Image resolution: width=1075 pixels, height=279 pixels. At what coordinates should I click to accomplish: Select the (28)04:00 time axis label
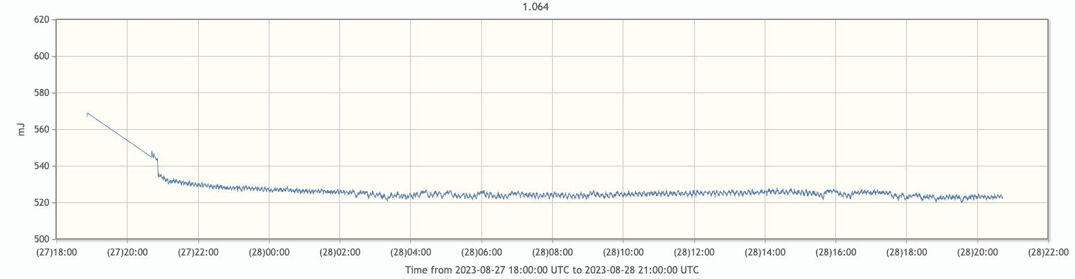(410, 253)
